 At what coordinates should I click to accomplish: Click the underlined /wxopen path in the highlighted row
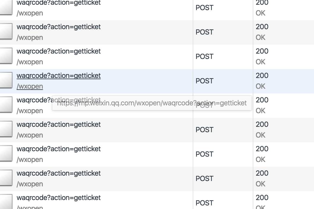coord(30,86)
